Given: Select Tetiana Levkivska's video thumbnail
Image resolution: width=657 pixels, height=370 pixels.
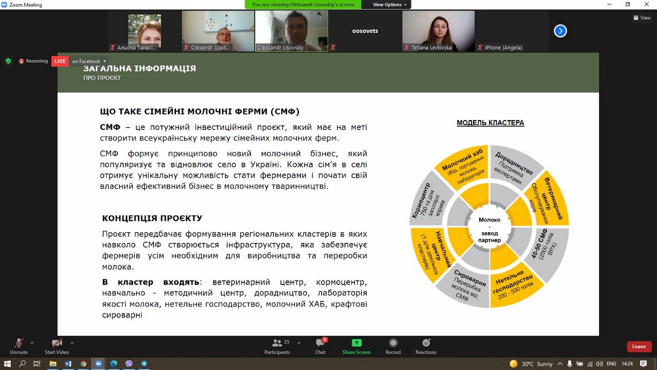Looking at the screenshot, I should pyautogui.click(x=439, y=31).
